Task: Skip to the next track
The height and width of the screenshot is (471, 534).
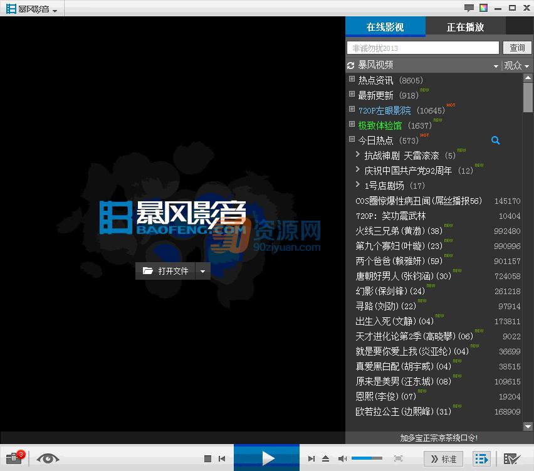Action: [x=311, y=458]
